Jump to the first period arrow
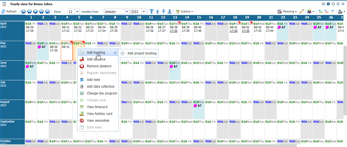Screen dimensions: 347x147 (x=23, y=11)
